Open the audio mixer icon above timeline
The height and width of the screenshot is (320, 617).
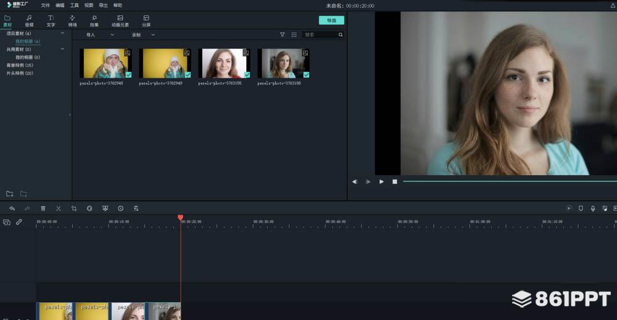tap(605, 208)
